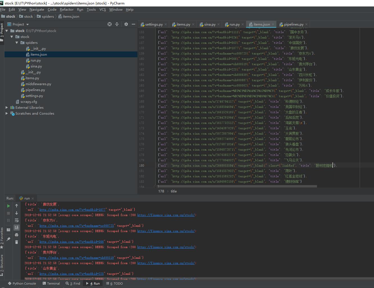Click the locate/scroll-from-source target icon in Project header

110,24
